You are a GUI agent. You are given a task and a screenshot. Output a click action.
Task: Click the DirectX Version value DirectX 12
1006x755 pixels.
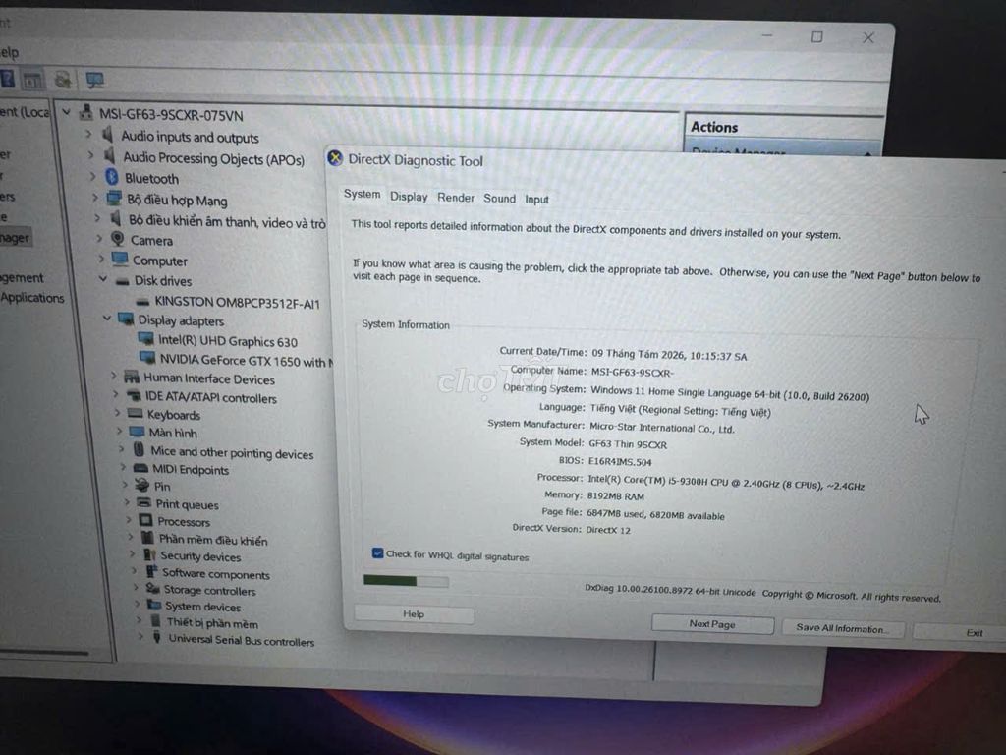(x=607, y=530)
